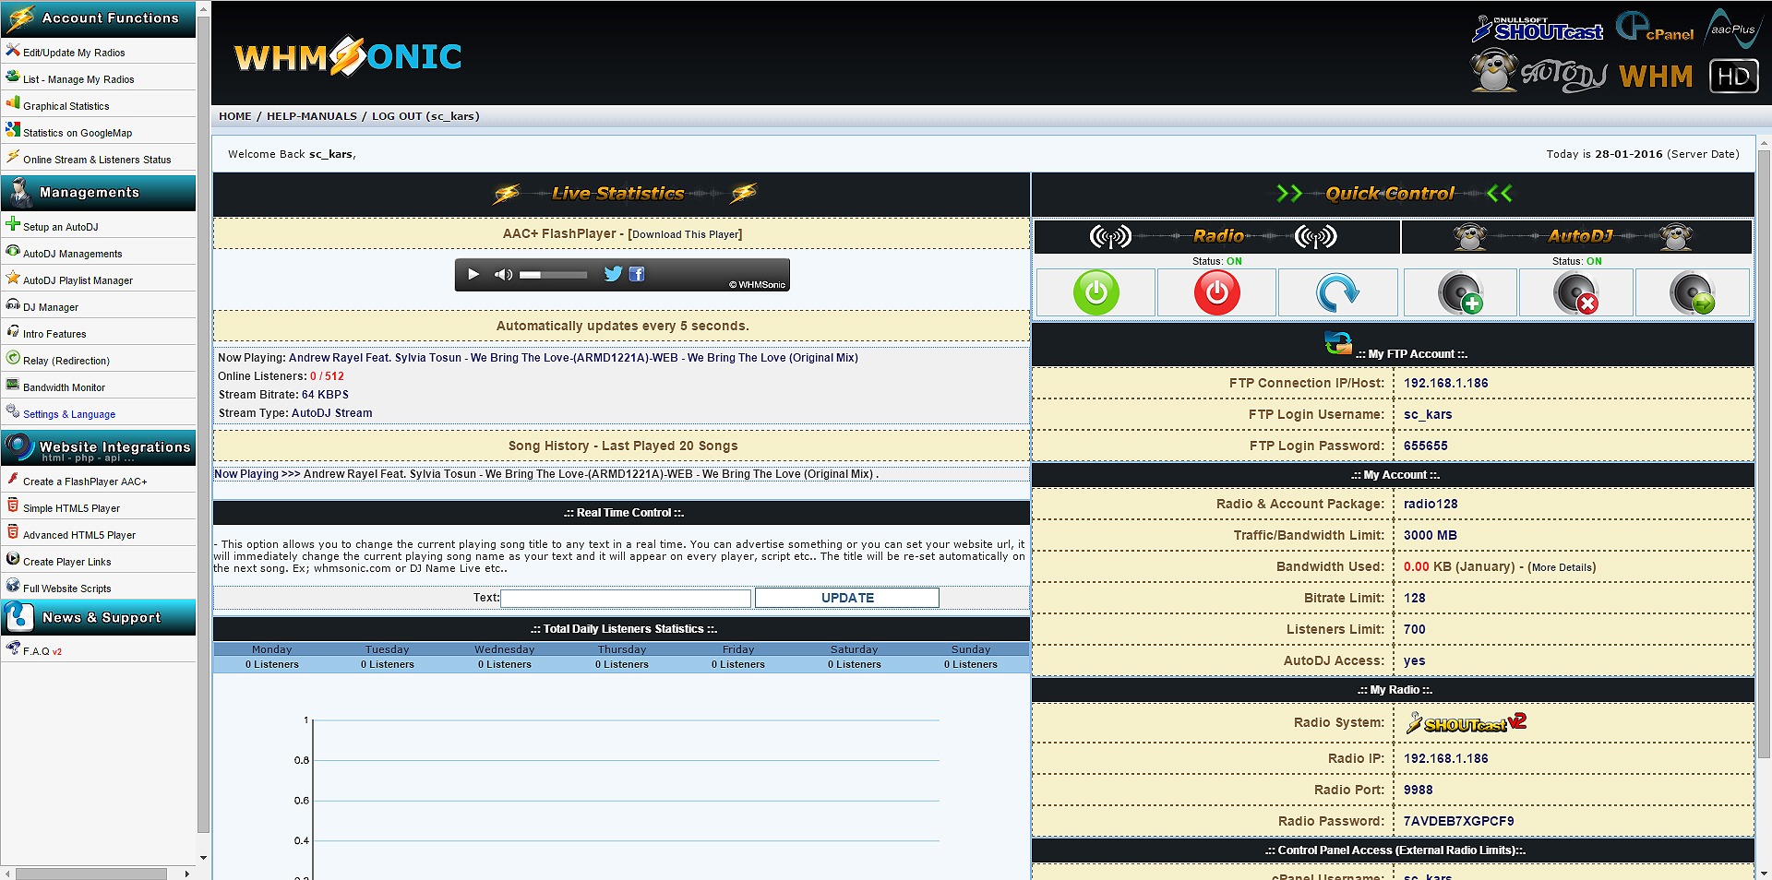The height and width of the screenshot is (880, 1772).
Task: Share stream via Twitter icon in player
Action: [613, 274]
